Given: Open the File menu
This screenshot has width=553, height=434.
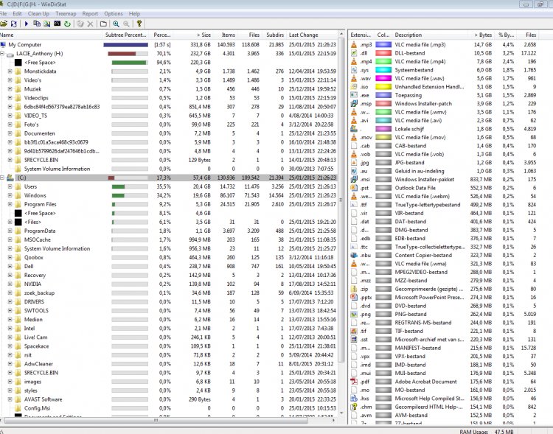Looking at the screenshot, I should [x=4, y=14].
